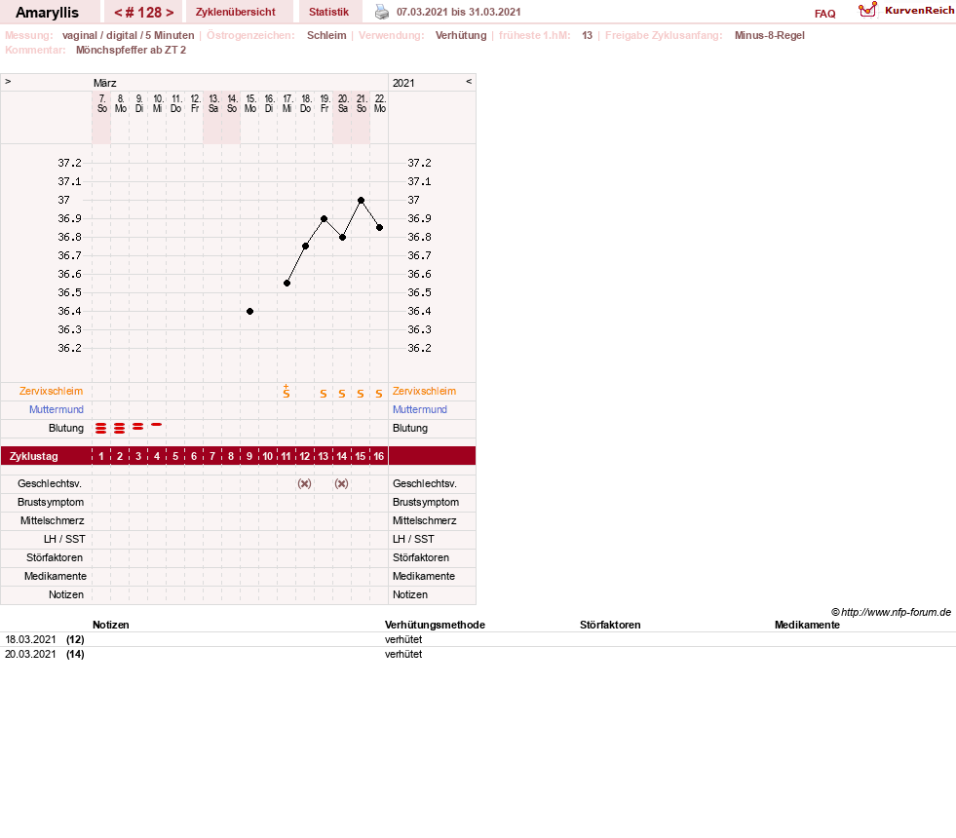Click the '>' expander at chart top left

click(x=8, y=81)
